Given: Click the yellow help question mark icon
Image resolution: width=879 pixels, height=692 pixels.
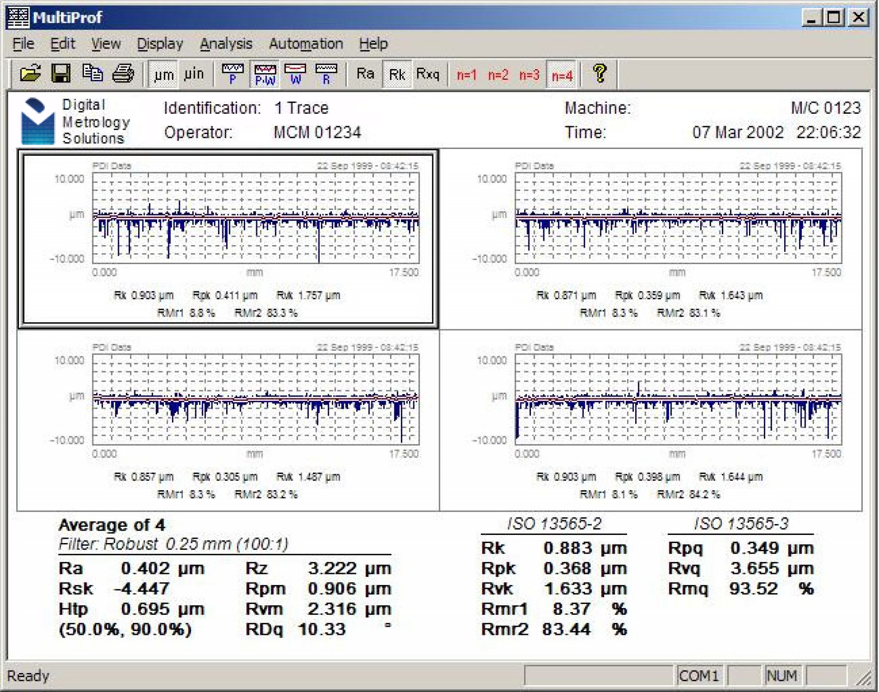Looking at the screenshot, I should (600, 74).
